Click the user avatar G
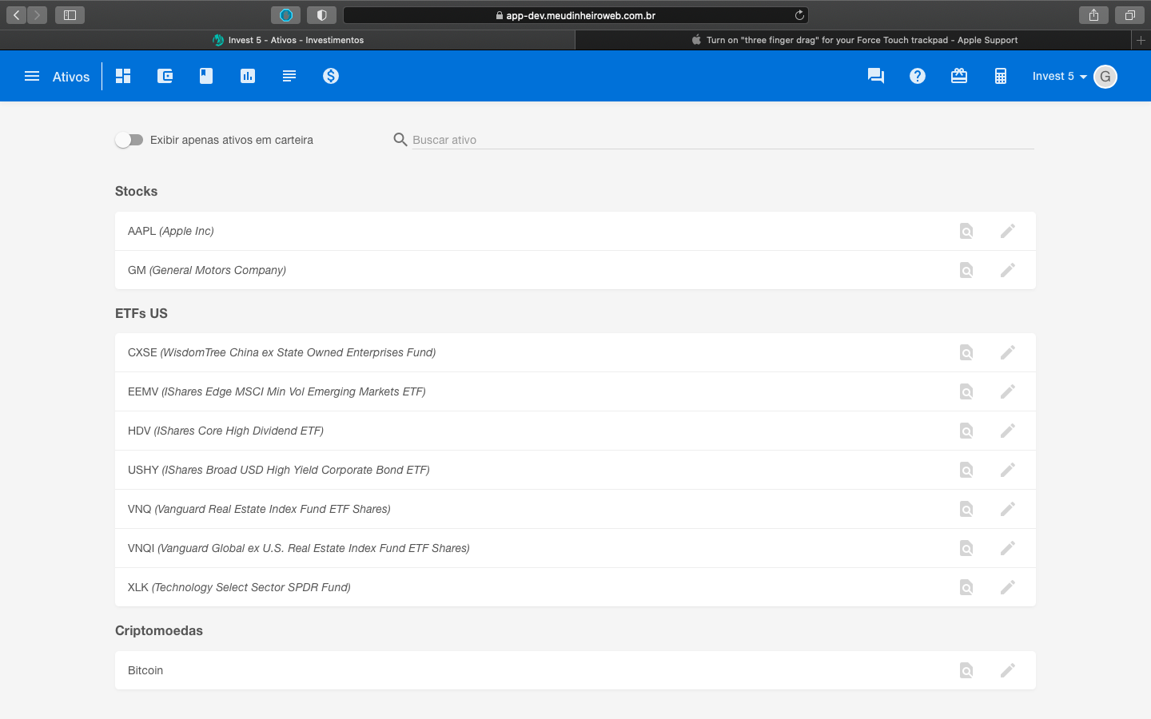The image size is (1151, 719). point(1105,77)
